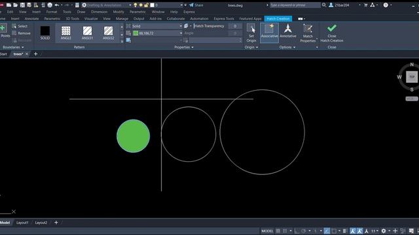Select the ANSI31 hatch pattern
419x235 pixels.
click(x=87, y=33)
